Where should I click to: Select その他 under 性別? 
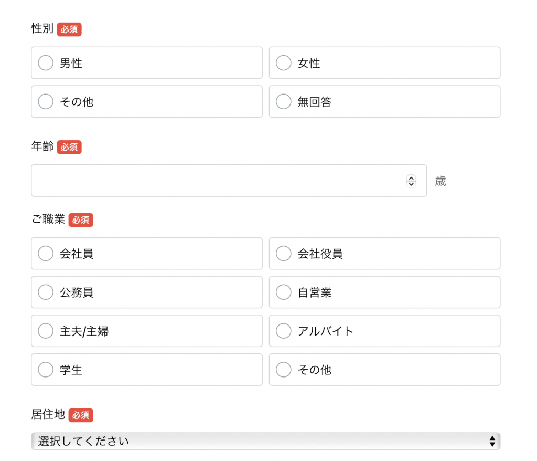(46, 102)
